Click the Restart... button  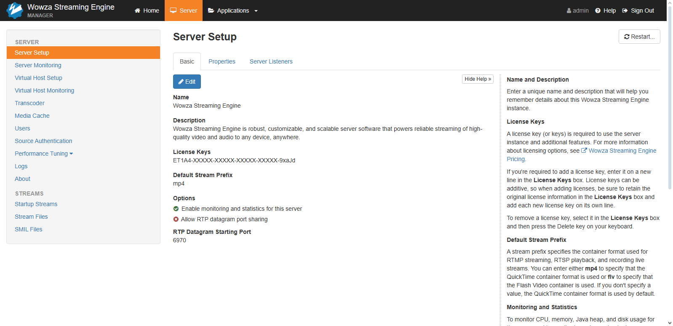tap(639, 37)
